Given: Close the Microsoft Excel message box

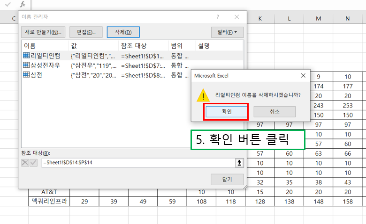Looking at the screenshot, I should (303, 76).
